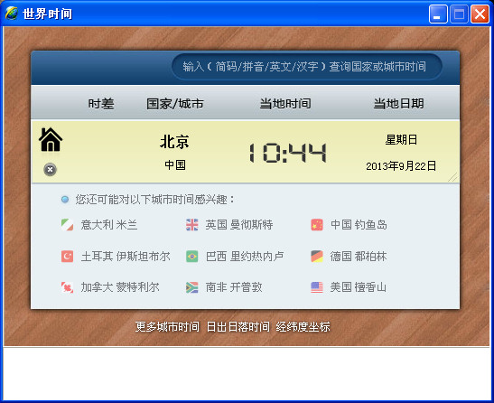Close the 世界时间 window
This screenshot has height=403, width=494.
point(480,14)
